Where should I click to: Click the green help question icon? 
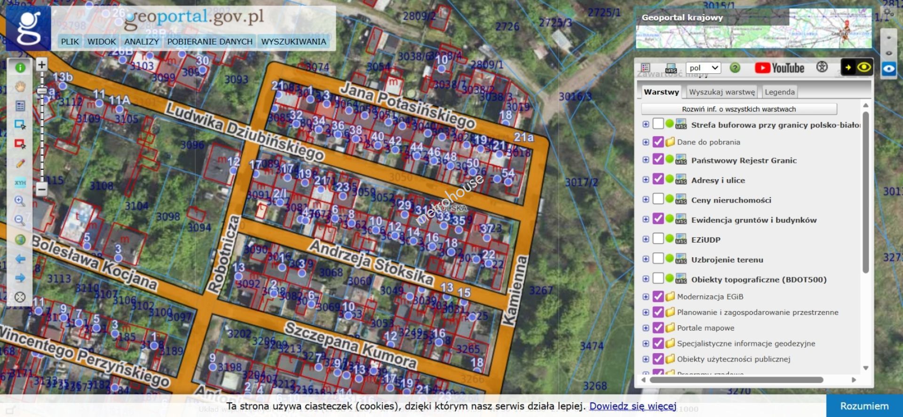pyautogui.click(x=735, y=68)
